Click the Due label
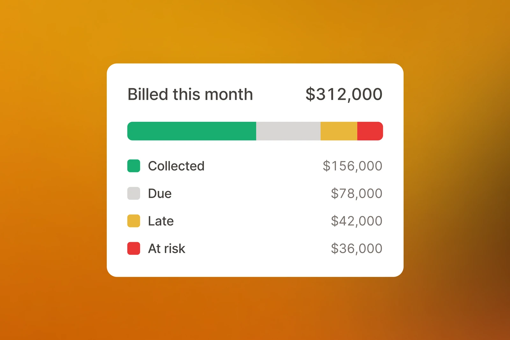Viewport: 510px width, 340px height. (160, 193)
